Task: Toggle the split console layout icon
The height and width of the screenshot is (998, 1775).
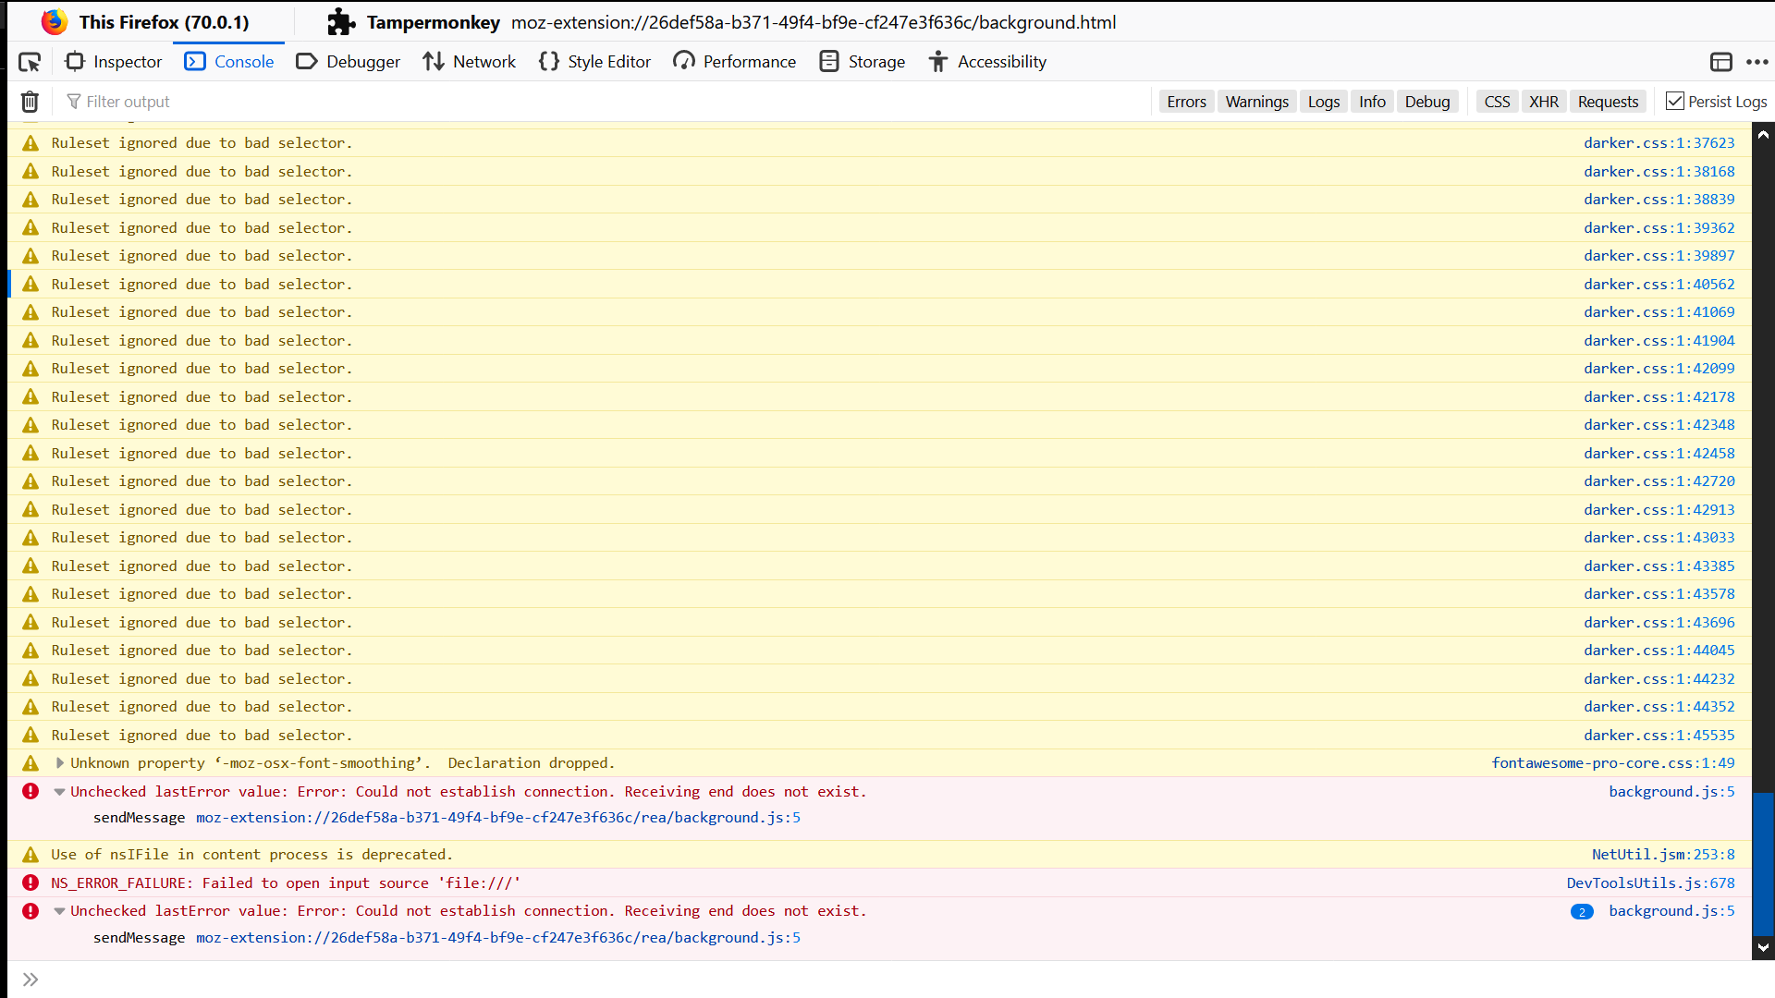Action: (1721, 62)
